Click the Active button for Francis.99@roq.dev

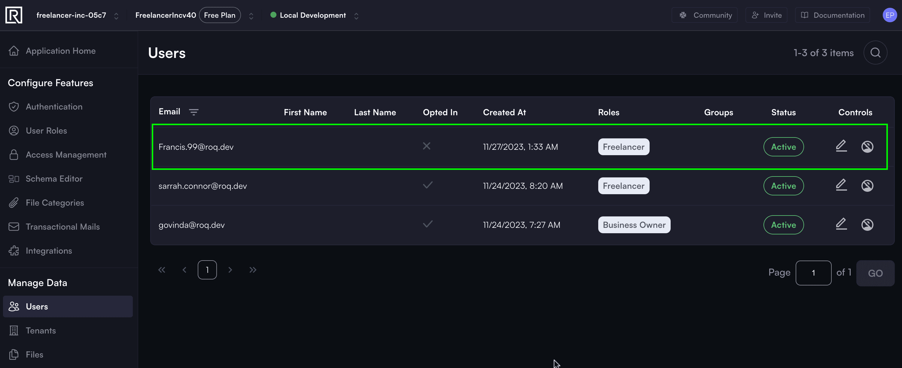pyautogui.click(x=784, y=146)
